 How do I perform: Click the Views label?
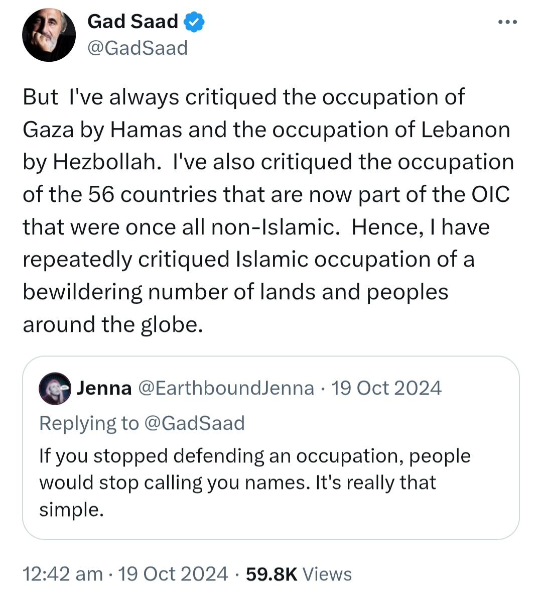click(327, 574)
